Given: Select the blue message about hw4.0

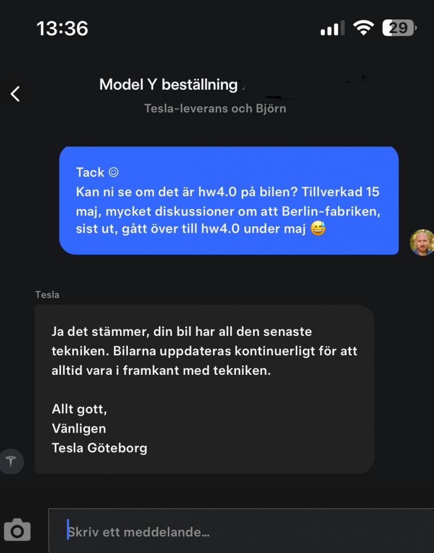Looking at the screenshot, I should (x=229, y=200).
